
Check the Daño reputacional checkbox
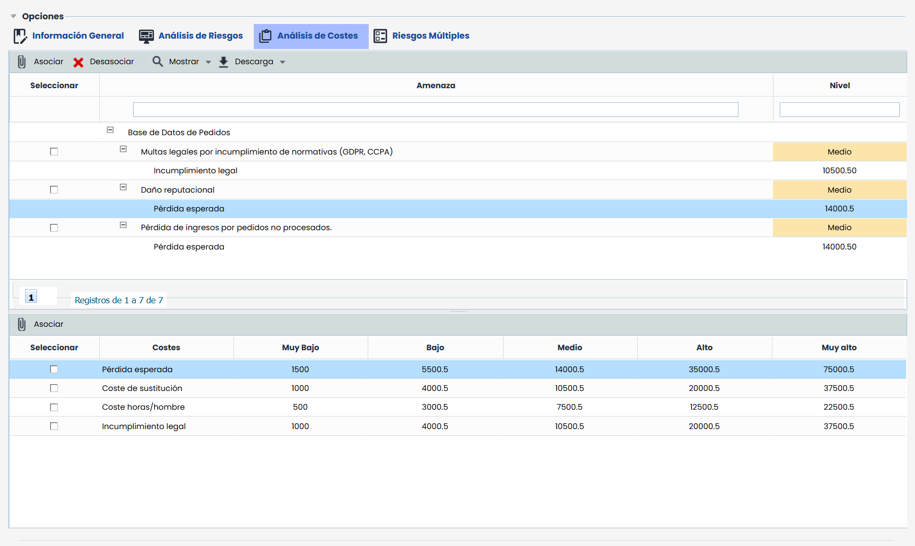pyautogui.click(x=54, y=190)
